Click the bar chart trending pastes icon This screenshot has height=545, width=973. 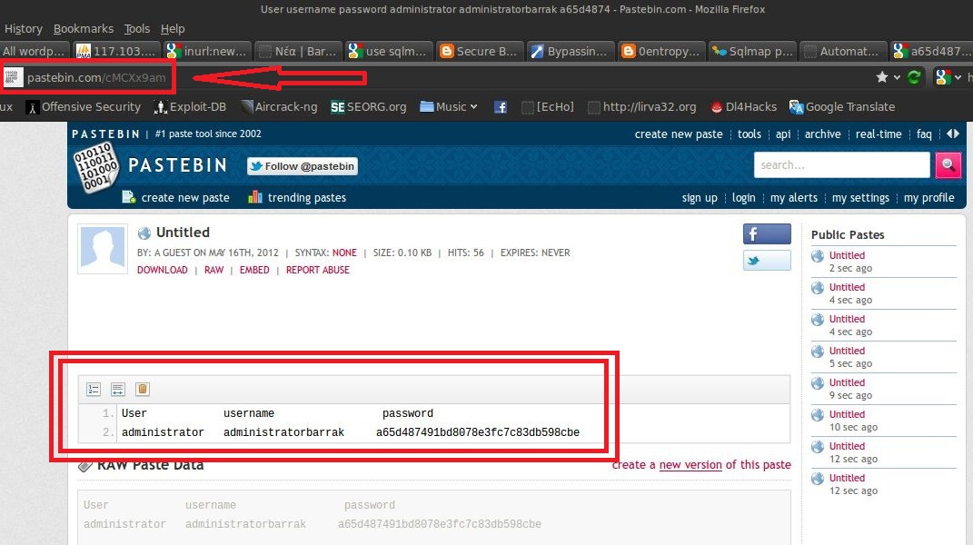[254, 197]
